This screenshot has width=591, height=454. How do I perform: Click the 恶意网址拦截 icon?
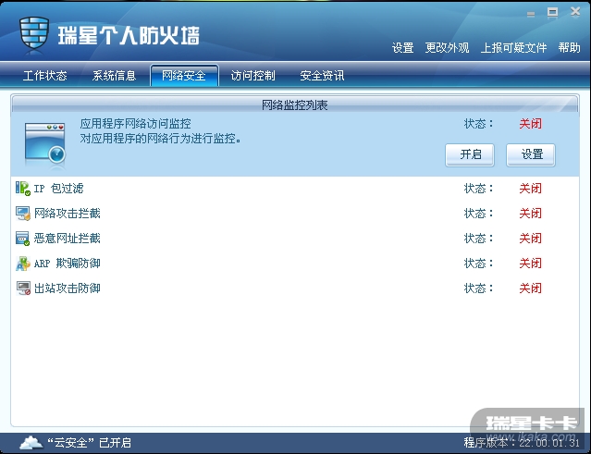(22, 239)
